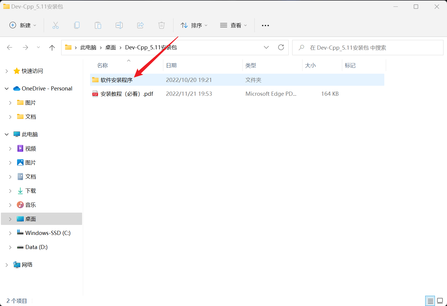Select the 软件安装程序 folder name
This screenshot has width=447, height=306.
117,80
